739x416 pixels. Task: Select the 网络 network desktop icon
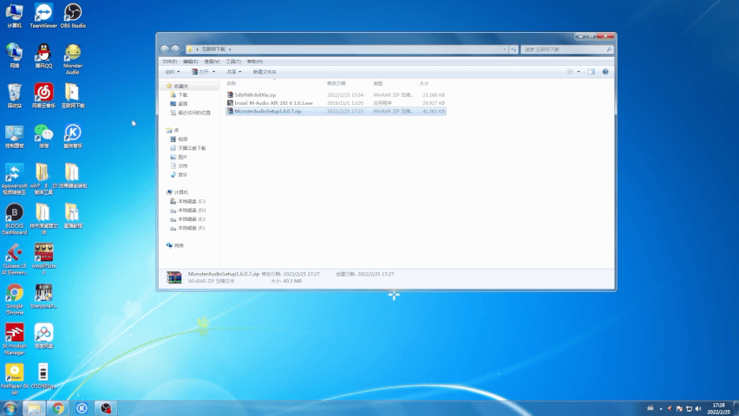pyautogui.click(x=14, y=55)
